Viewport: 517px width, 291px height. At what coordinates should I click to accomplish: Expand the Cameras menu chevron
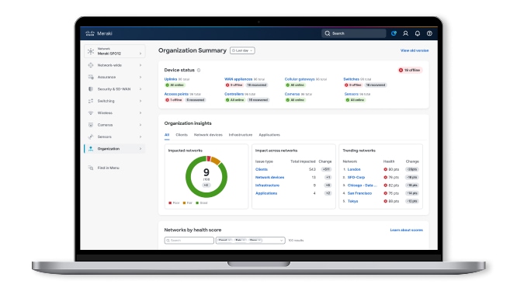point(141,125)
